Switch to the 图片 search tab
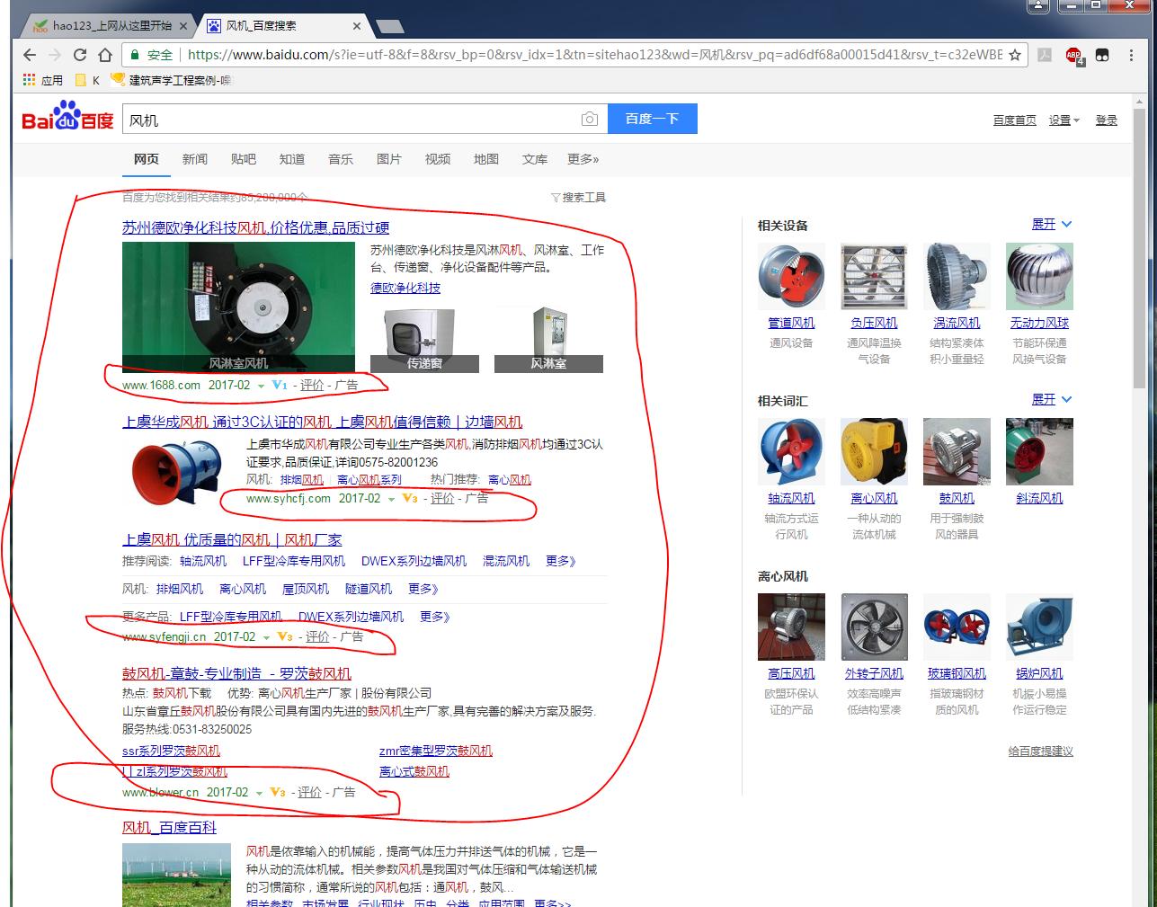Image resolution: width=1157 pixels, height=907 pixels. pyautogui.click(x=388, y=159)
